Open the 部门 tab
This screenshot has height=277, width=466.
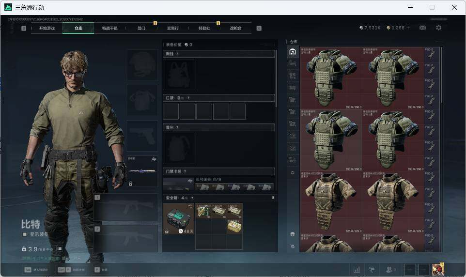[x=141, y=28]
